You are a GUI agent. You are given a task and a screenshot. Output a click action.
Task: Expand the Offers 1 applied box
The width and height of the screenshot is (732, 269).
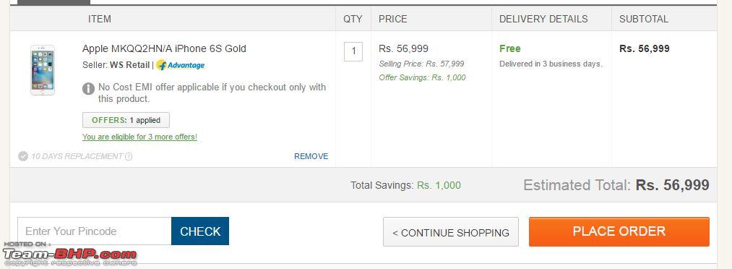(x=126, y=120)
